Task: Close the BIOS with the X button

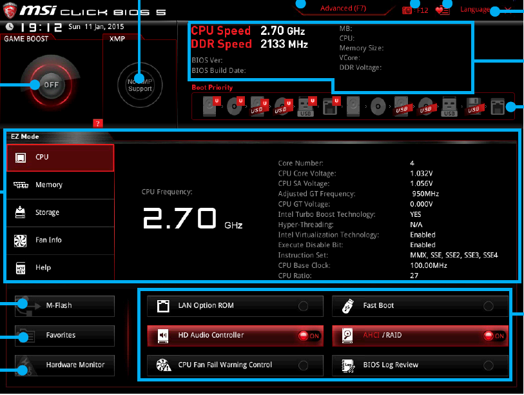Action: pyautogui.click(x=508, y=10)
